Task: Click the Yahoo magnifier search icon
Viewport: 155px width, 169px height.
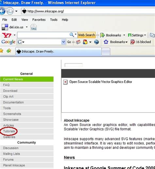Action: tap(72, 35)
